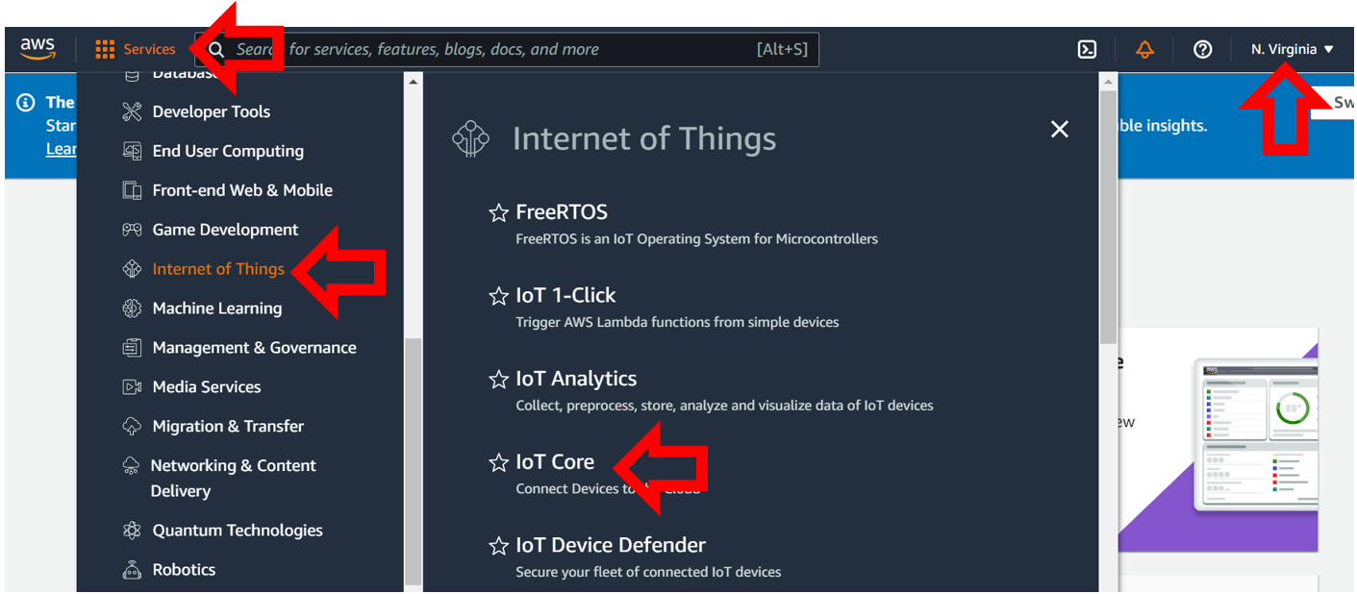Click the Robotics category icon
The height and width of the screenshot is (594, 1357).
pos(132,570)
